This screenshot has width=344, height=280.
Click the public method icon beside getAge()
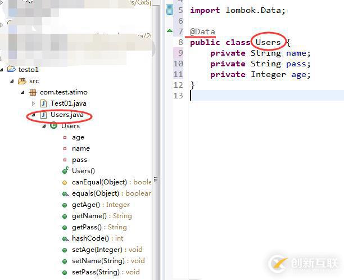tap(65, 205)
